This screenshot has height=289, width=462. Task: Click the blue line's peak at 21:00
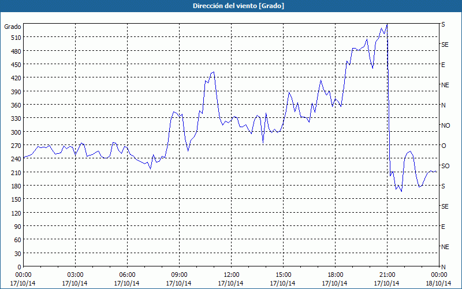coord(387,24)
